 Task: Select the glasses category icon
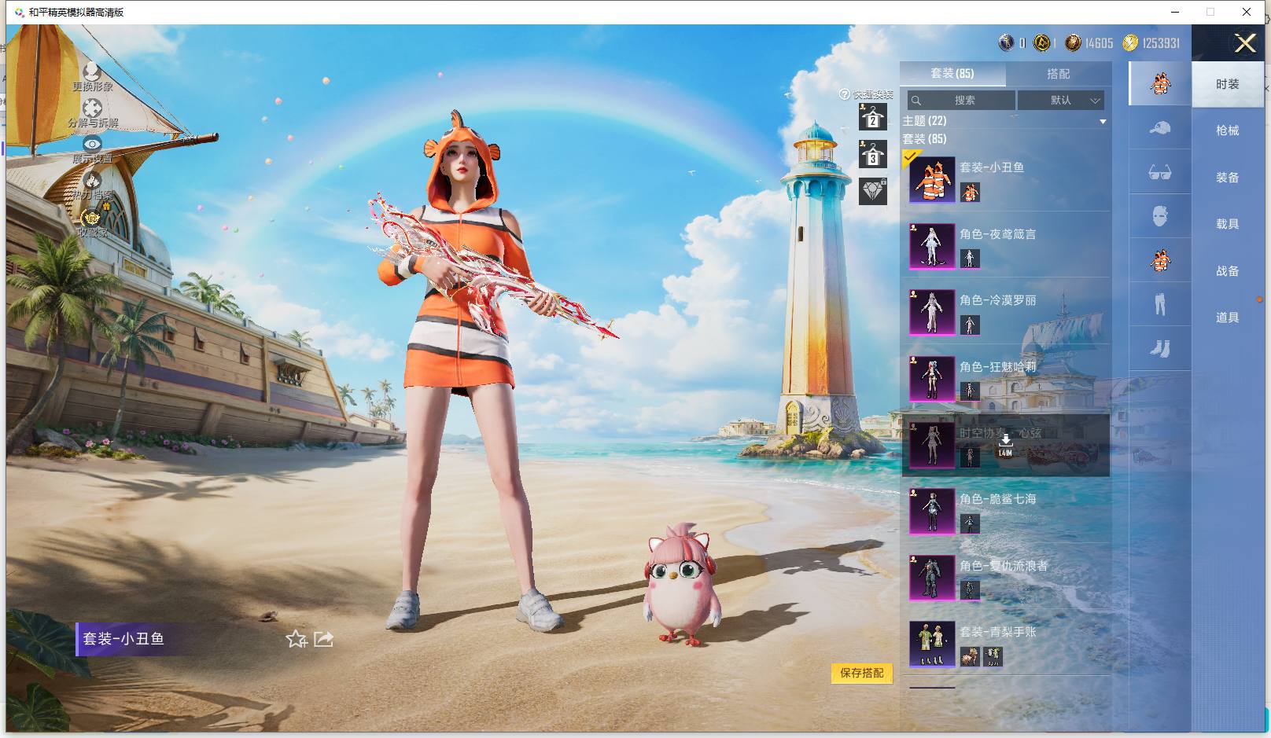(x=1160, y=172)
